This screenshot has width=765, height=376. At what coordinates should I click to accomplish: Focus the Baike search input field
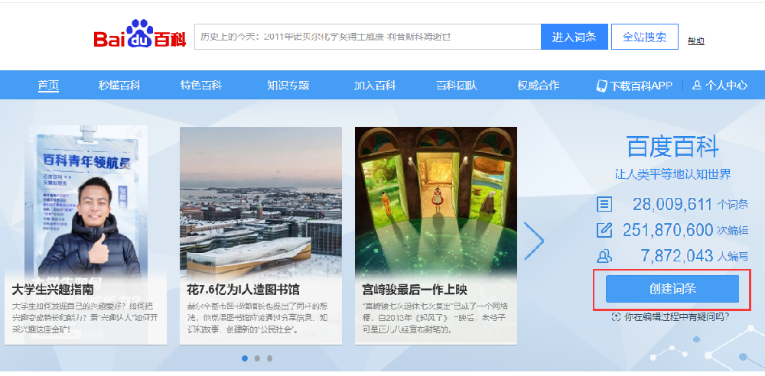click(x=367, y=37)
